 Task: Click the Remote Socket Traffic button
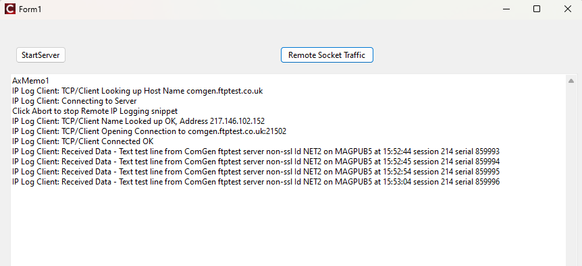tap(327, 55)
